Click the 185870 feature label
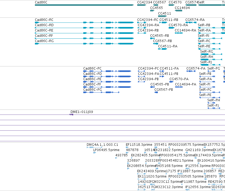 (x=210, y=176)
